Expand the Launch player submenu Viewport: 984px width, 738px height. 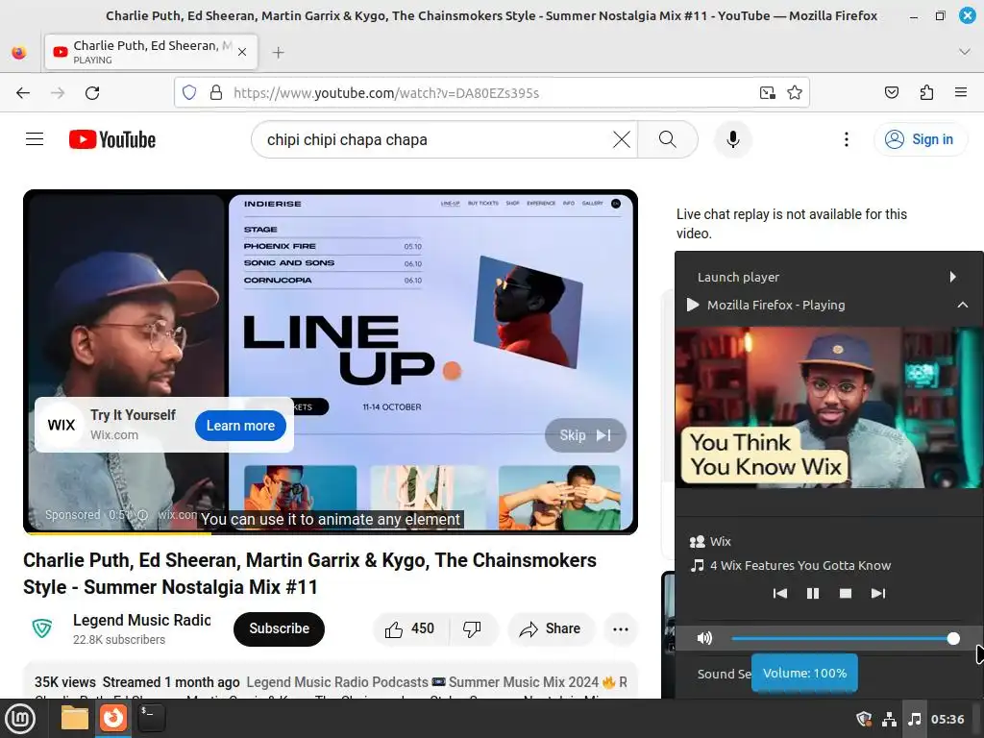point(828,277)
